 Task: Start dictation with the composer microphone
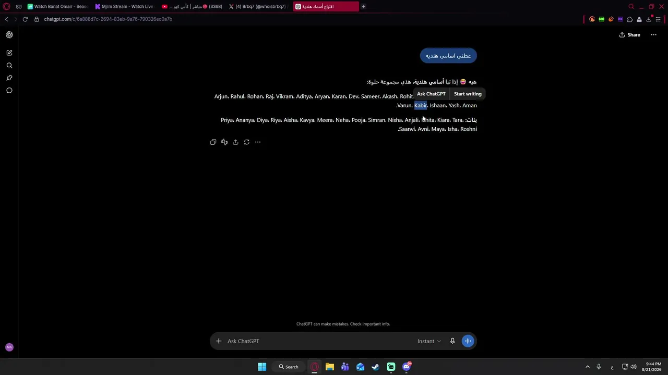452,341
